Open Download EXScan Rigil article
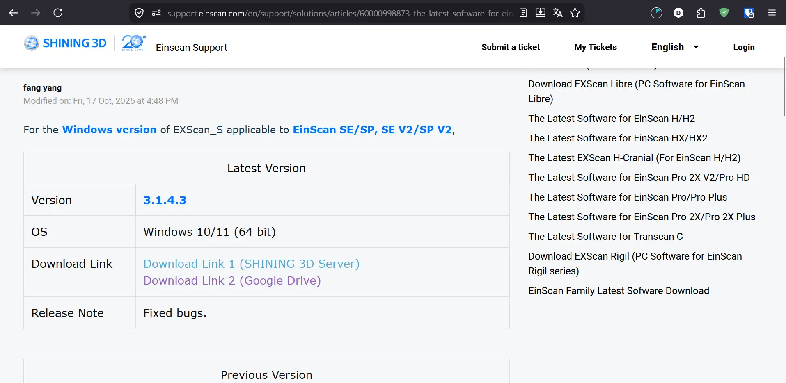Image resolution: width=786 pixels, height=383 pixels. [x=635, y=263]
